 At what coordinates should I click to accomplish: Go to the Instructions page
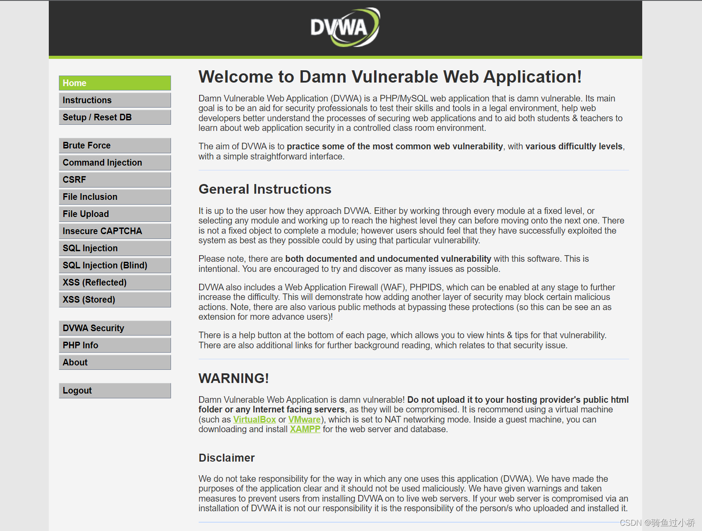115,100
